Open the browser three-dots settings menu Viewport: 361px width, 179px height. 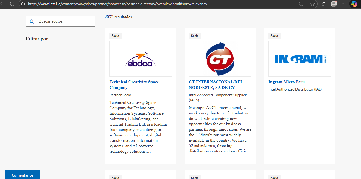[344, 4]
